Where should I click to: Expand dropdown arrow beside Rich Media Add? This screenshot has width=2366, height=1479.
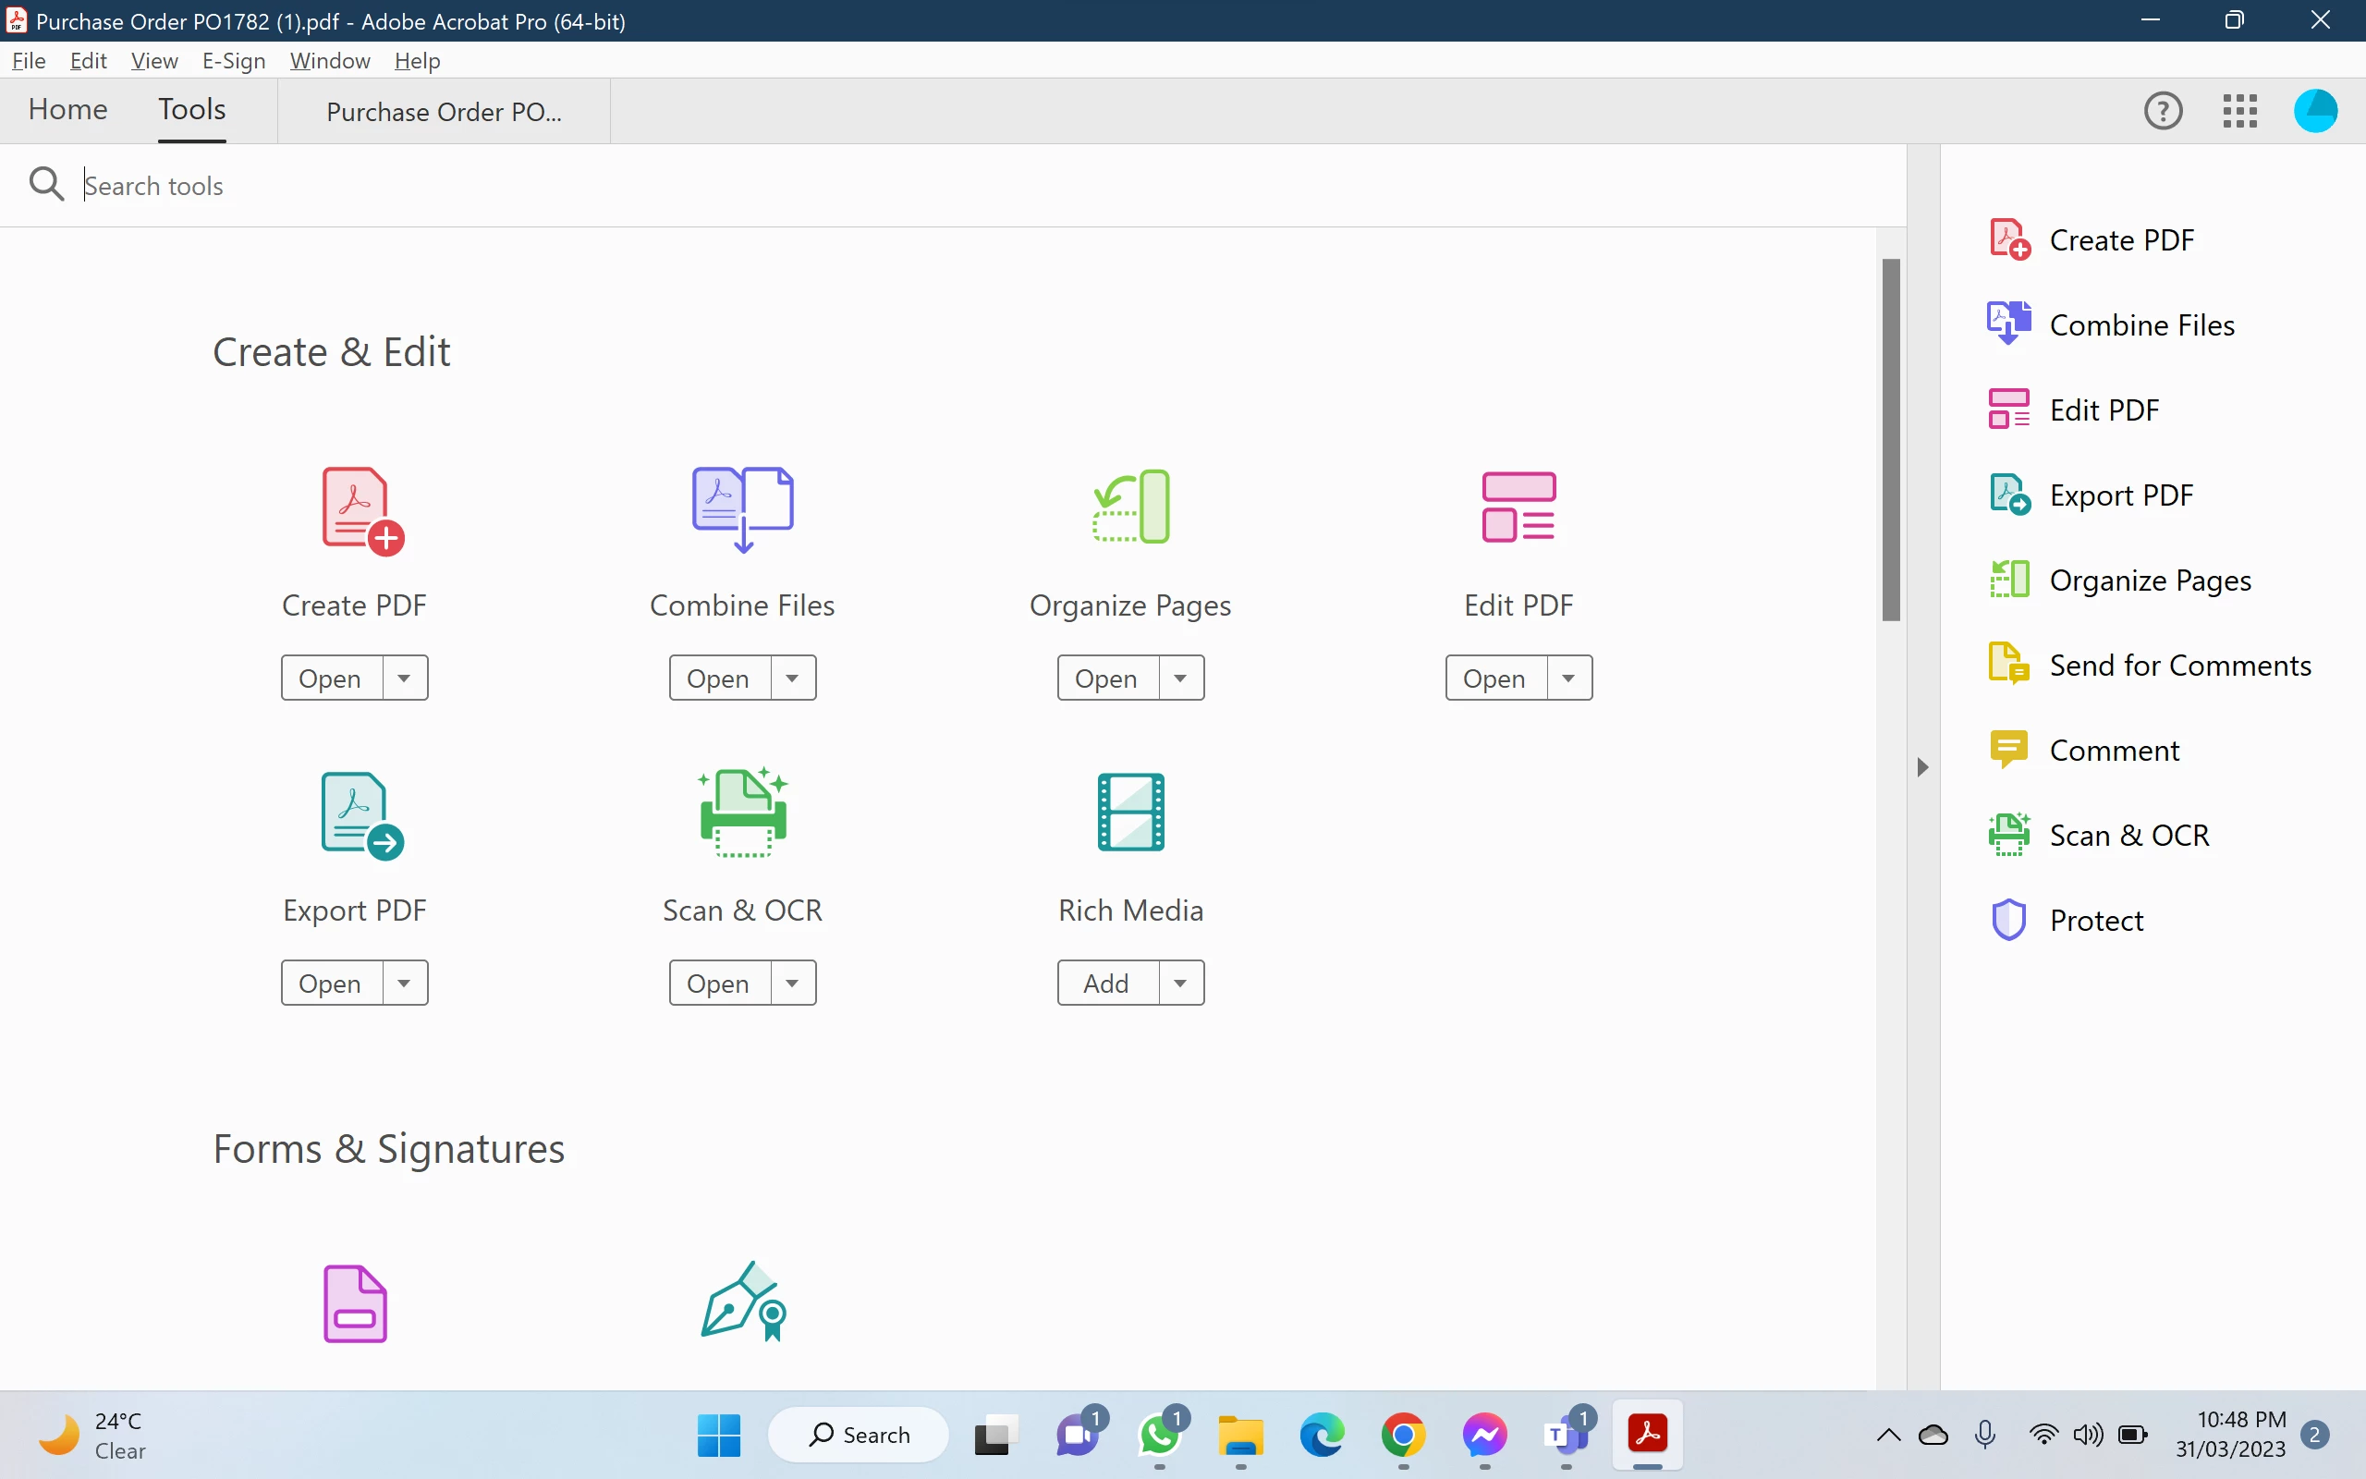(x=1180, y=983)
